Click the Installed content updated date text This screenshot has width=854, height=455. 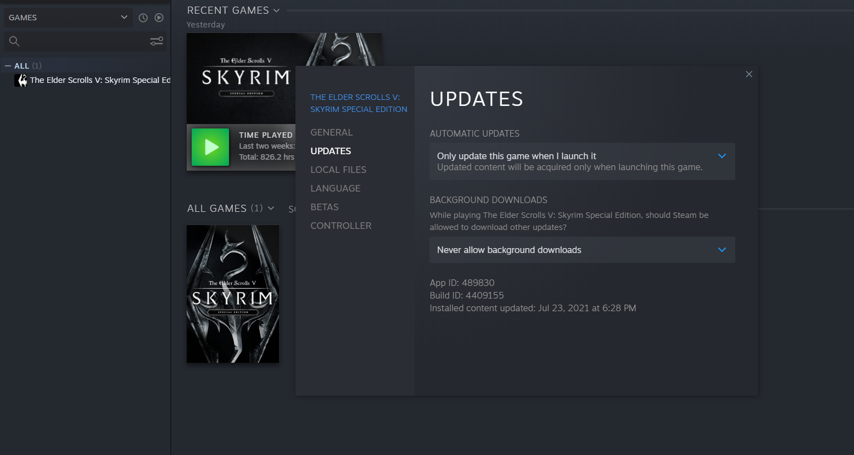[533, 308]
